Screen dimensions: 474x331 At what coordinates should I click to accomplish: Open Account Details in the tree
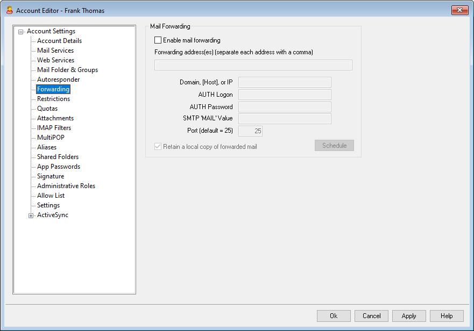click(x=59, y=41)
